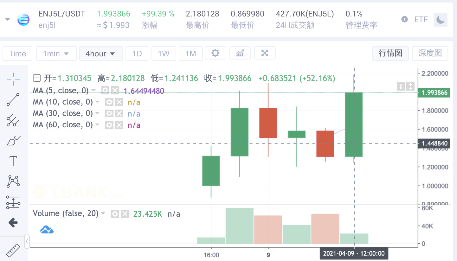This screenshot has width=457, height=261.
Task: Toggle fullscreen chart view
Action: pos(265,53)
